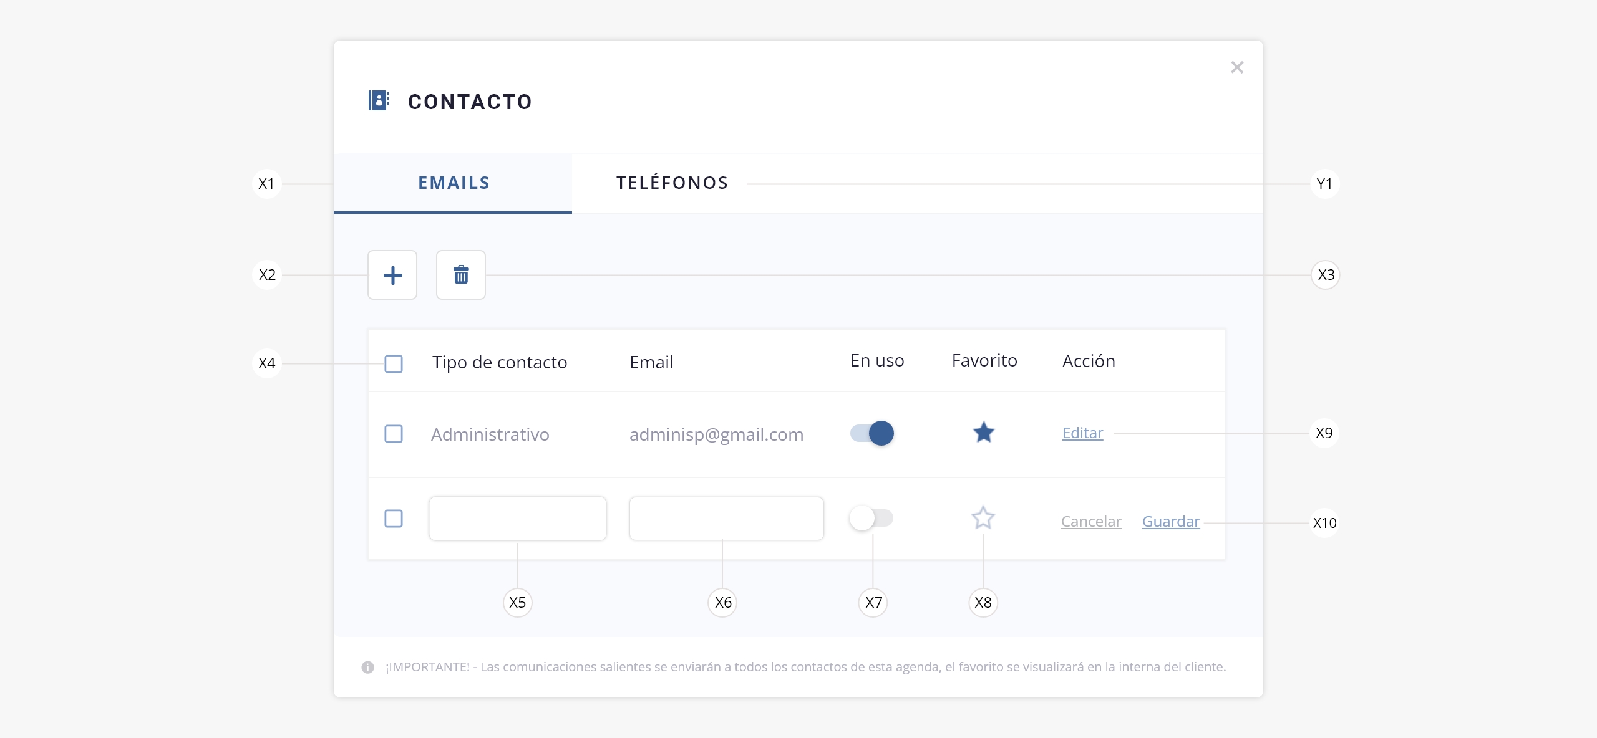The image size is (1597, 738).
Task: Click the X10 annotation marker
Action: pyautogui.click(x=1324, y=523)
